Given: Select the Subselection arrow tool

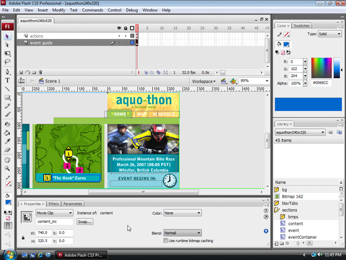Looking at the screenshot, I should click(7, 45).
